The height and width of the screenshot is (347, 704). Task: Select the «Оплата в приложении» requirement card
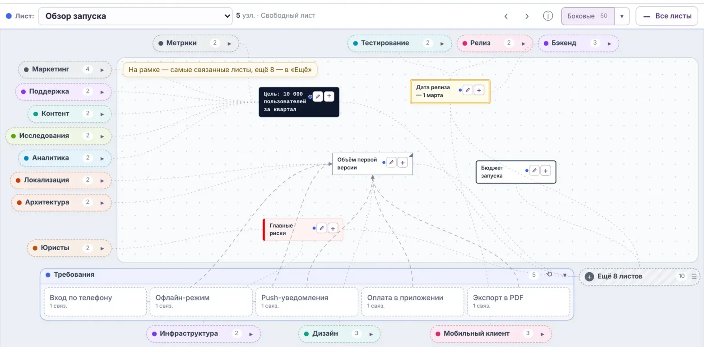[x=412, y=302]
